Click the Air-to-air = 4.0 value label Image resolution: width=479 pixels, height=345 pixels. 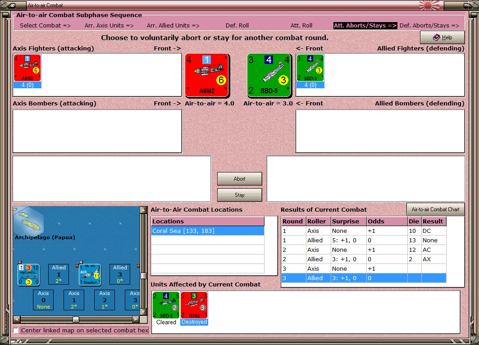coord(210,104)
